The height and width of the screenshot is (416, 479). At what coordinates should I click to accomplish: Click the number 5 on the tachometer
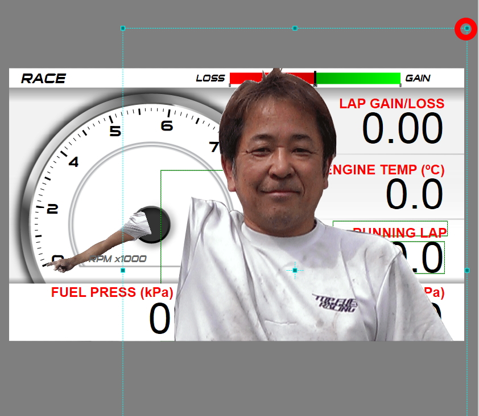pyautogui.click(x=115, y=131)
